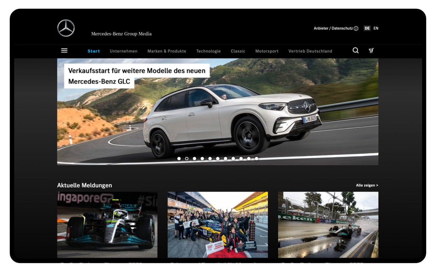The image size is (436, 272).
Task: Click the Aktuelle Meldungen heading
Action: [84, 185]
